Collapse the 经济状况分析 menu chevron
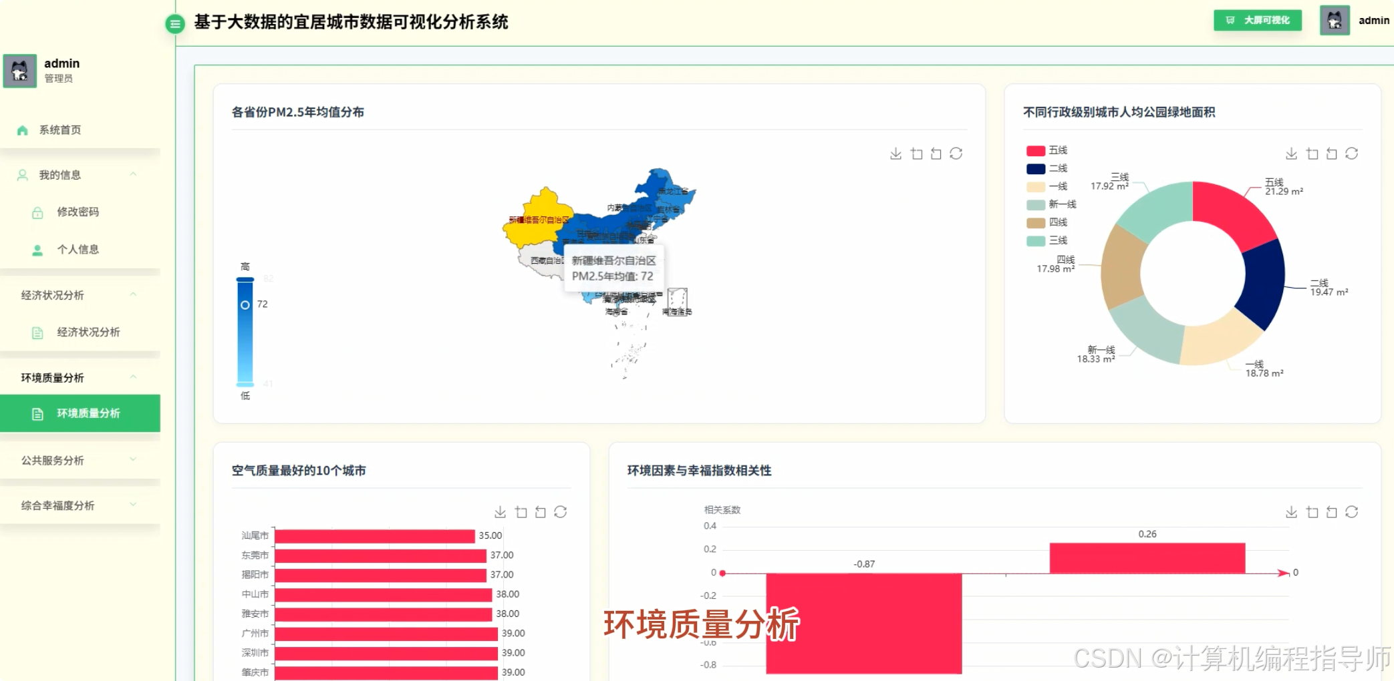Screen dimensions: 1394x681 133,294
